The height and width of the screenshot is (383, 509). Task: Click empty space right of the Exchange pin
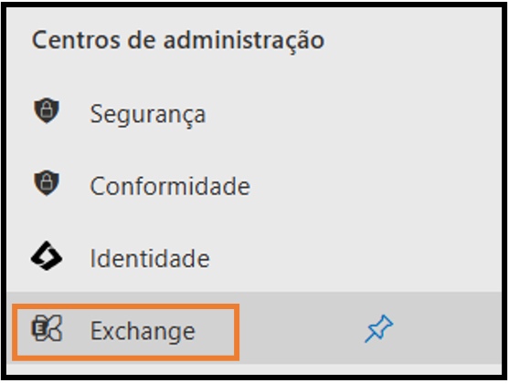[x=448, y=328]
